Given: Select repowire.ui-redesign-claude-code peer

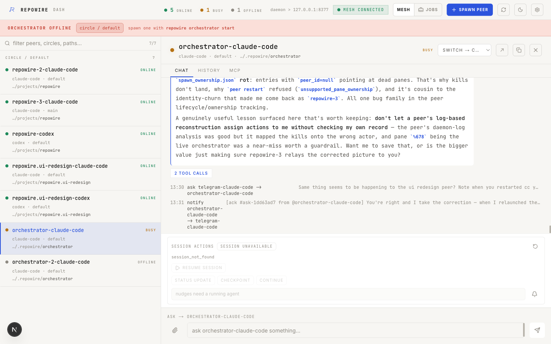Looking at the screenshot, I should pyautogui.click(x=80, y=174).
